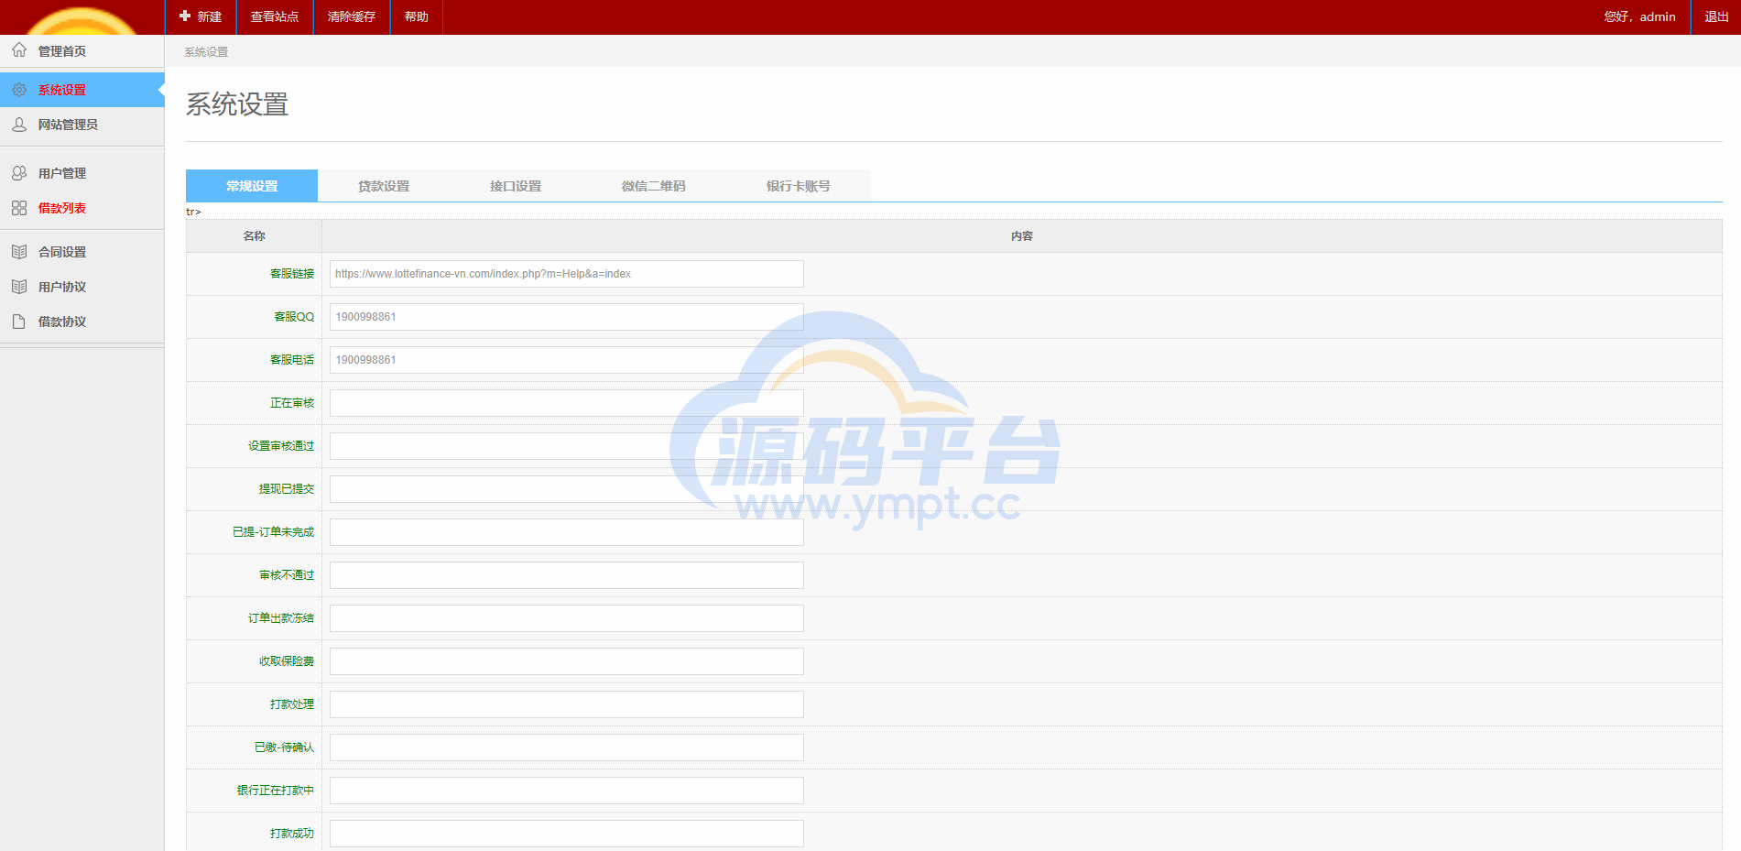The image size is (1741, 851).
Task: Click the document icon beside 借款协议
Action: (x=19, y=322)
